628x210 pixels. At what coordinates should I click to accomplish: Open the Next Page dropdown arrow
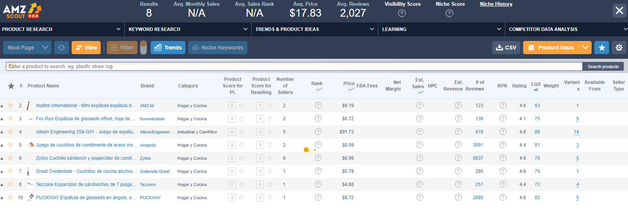pyautogui.click(x=45, y=48)
